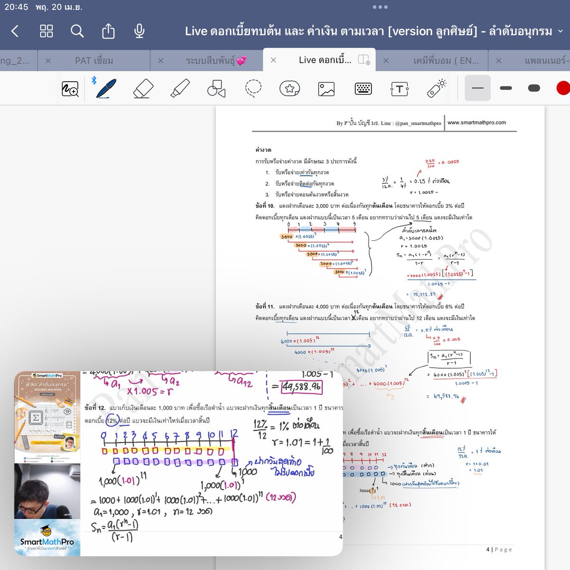This screenshot has width=570, height=570.
Task: Start audio recording with microphone icon
Action: [x=139, y=31]
